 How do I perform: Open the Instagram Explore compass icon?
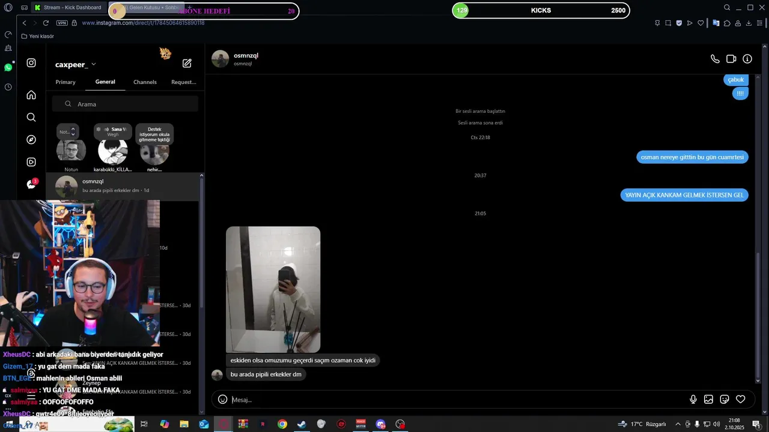31,140
